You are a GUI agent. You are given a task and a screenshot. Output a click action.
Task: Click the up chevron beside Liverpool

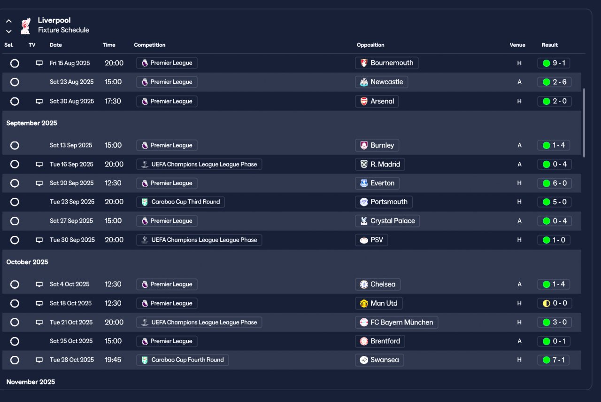tap(8, 21)
